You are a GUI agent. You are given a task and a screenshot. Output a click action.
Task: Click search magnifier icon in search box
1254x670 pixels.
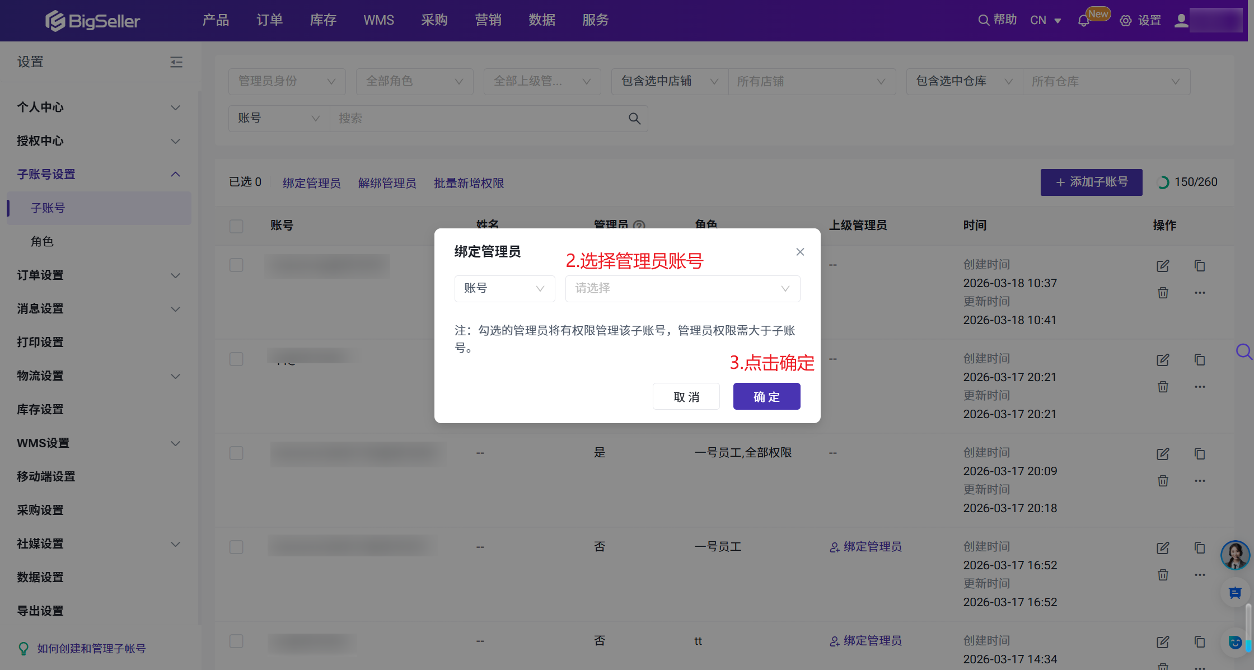click(634, 119)
